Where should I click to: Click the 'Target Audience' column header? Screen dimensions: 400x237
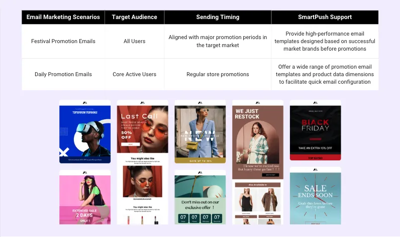tap(135, 17)
